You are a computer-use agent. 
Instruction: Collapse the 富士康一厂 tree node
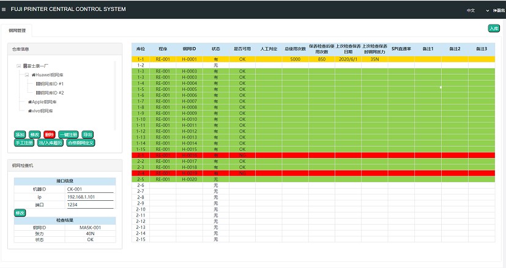pos(19,65)
